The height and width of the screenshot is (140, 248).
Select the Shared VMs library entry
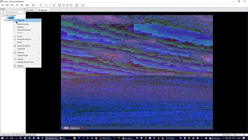pyautogui.click(x=9, y=20)
